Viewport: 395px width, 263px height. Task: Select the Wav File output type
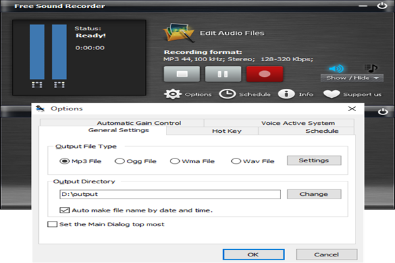coord(236,160)
